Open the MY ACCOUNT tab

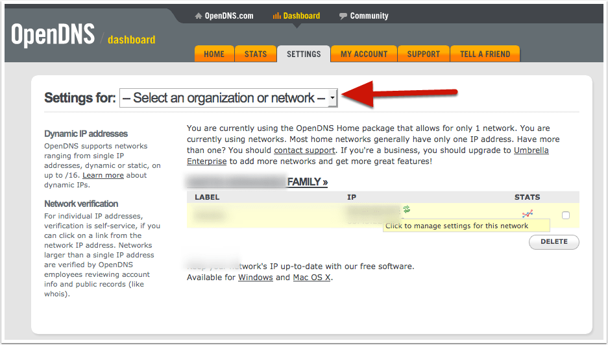(x=364, y=54)
